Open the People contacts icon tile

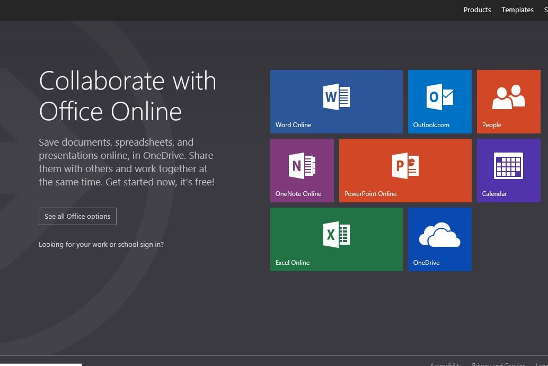pos(508,97)
